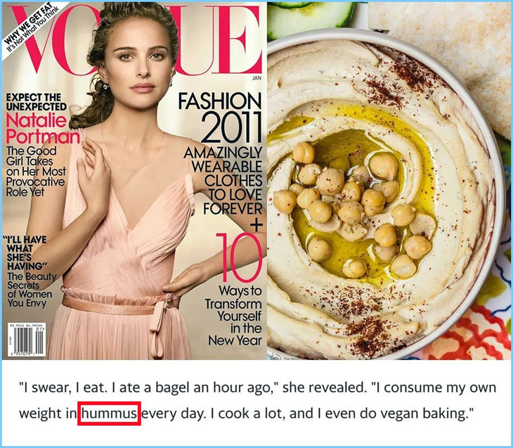Click the red-boxed word hummus
Image resolution: width=513 pixels, height=448 pixels.
109,414
